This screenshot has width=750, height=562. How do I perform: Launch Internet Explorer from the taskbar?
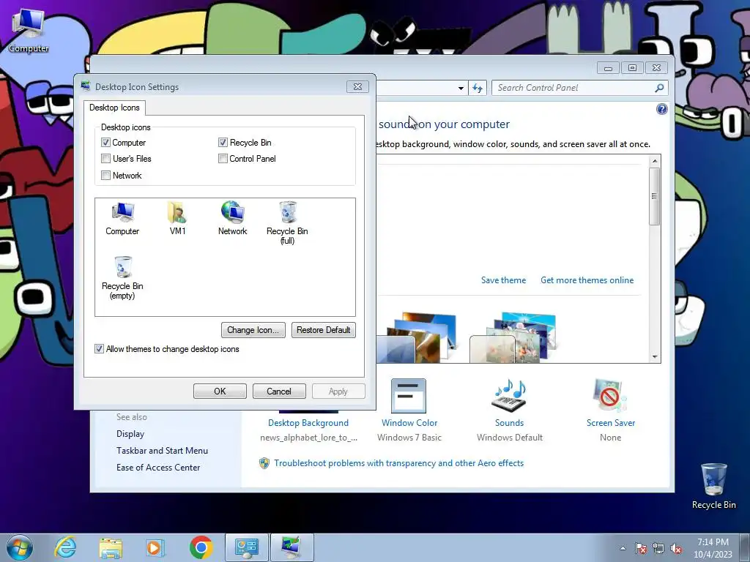pyautogui.click(x=65, y=547)
